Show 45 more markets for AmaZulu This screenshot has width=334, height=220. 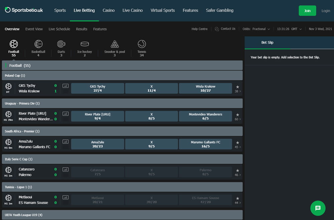(238, 147)
